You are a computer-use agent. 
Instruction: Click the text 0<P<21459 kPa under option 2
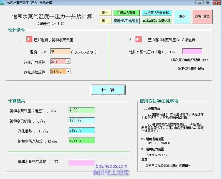[x=191, y=69]
